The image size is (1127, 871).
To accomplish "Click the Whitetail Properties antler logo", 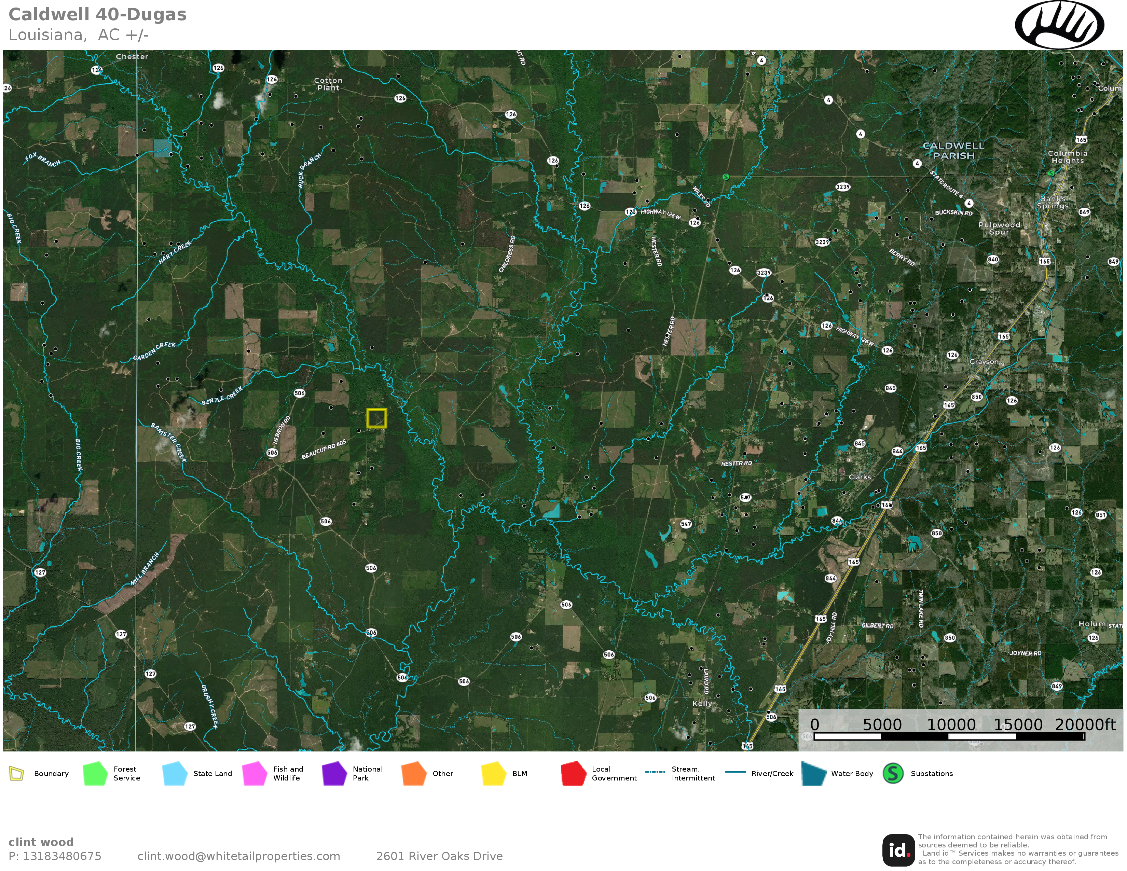I will (x=1059, y=24).
